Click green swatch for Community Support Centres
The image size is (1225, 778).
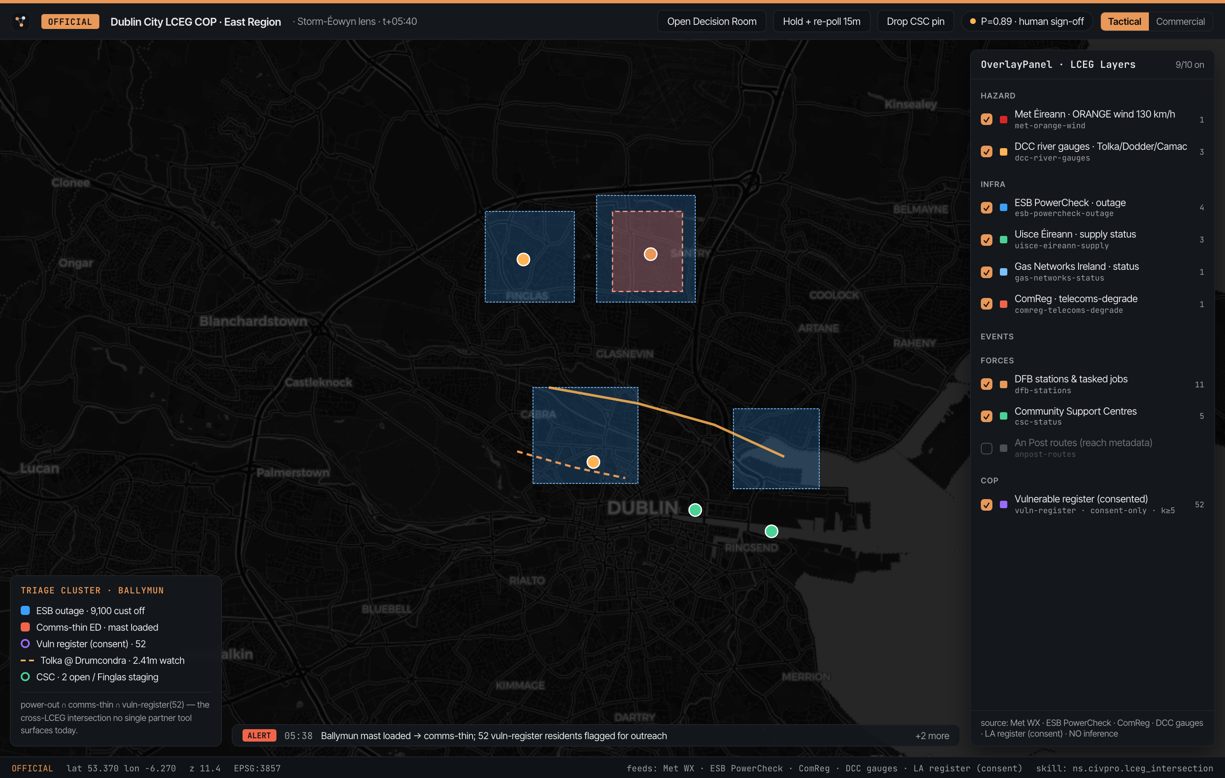(x=1003, y=416)
